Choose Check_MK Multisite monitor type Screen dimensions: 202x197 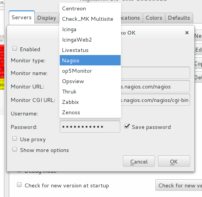90,19
